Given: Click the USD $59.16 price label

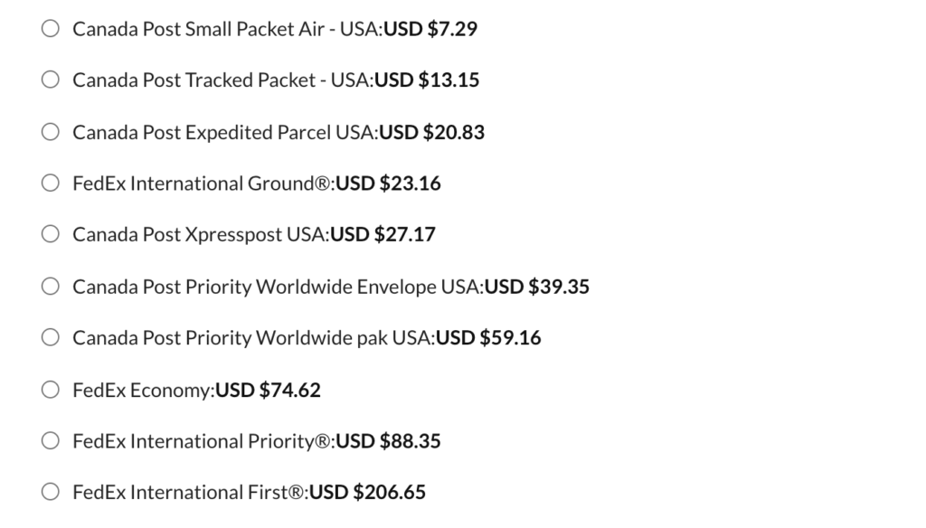Looking at the screenshot, I should (488, 338).
